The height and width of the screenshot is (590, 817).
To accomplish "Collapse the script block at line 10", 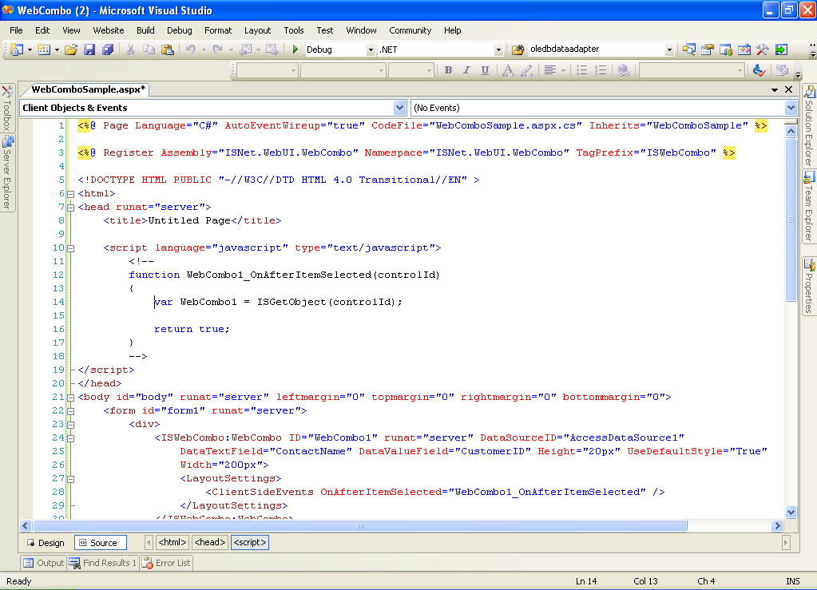I will click(71, 248).
